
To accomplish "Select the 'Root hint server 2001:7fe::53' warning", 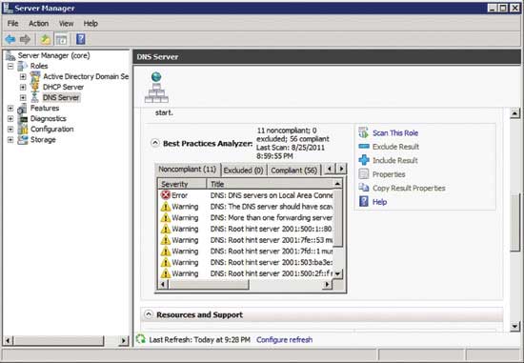I will [x=246, y=240].
